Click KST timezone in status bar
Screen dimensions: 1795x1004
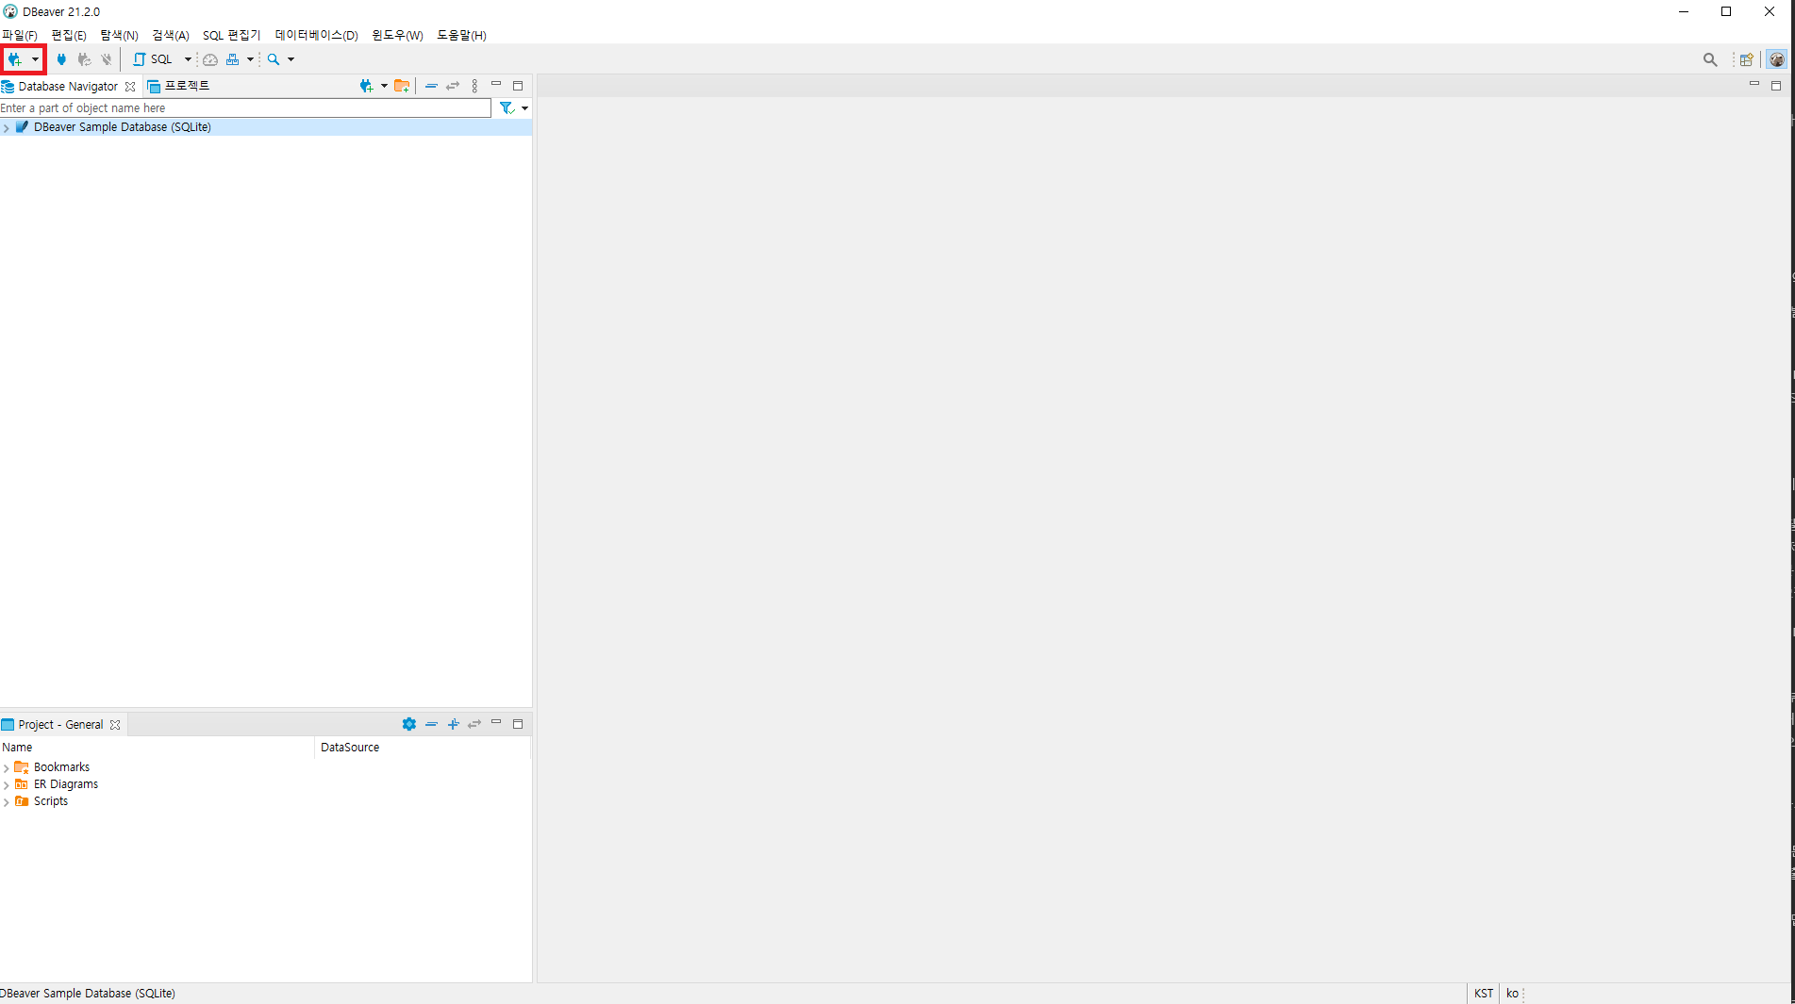[x=1484, y=994]
